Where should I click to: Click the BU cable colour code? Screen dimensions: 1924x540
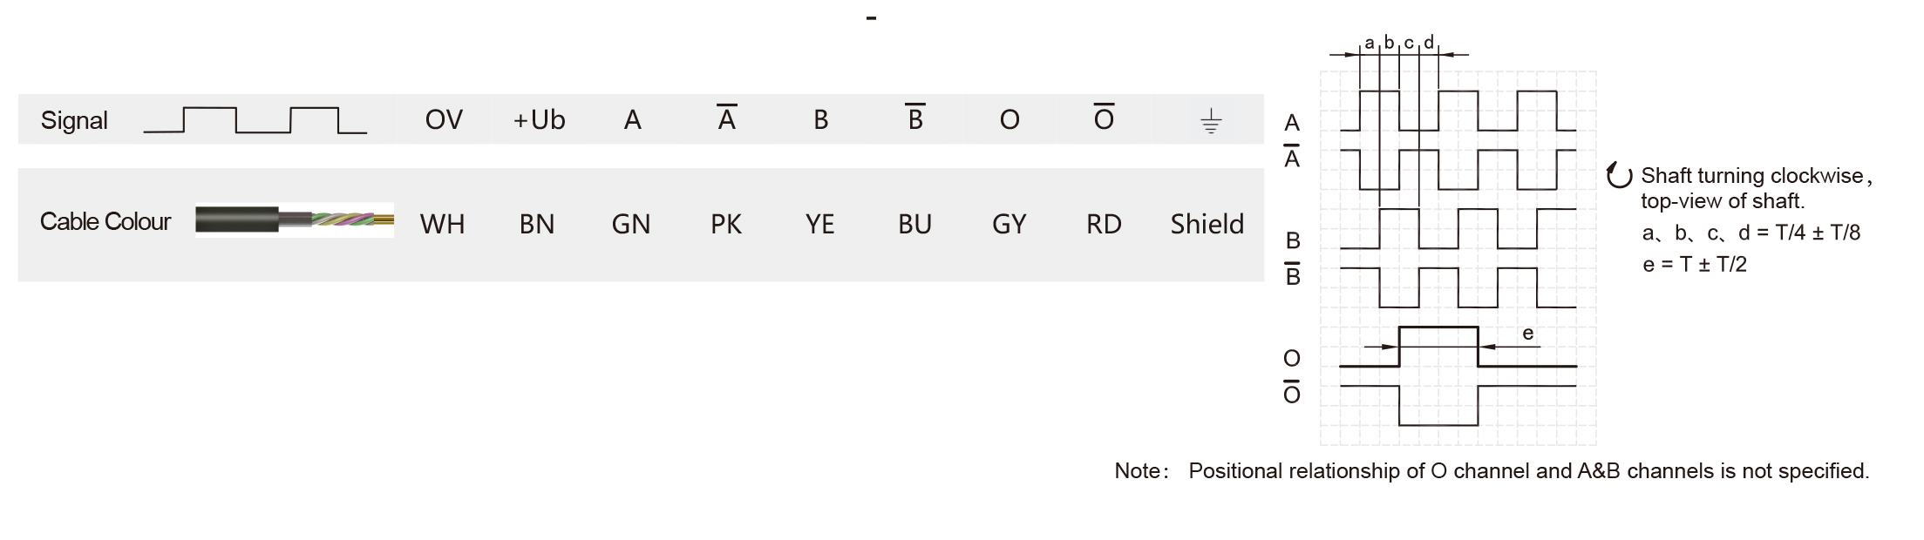(914, 224)
